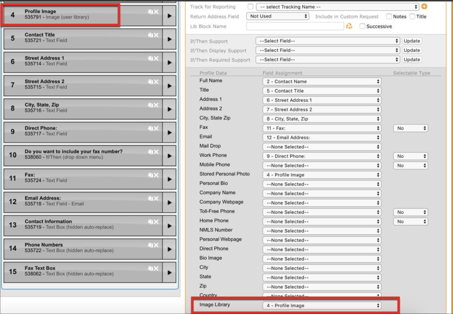Click the recycle icon next to Lib Block Name
453x314 pixels.
coord(349,26)
